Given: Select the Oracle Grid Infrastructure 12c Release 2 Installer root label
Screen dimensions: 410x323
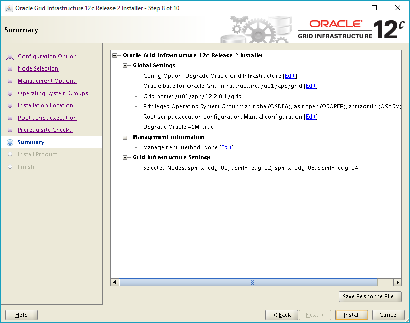Looking at the screenshot, I should pyautogui.click(x=193, y=55).
